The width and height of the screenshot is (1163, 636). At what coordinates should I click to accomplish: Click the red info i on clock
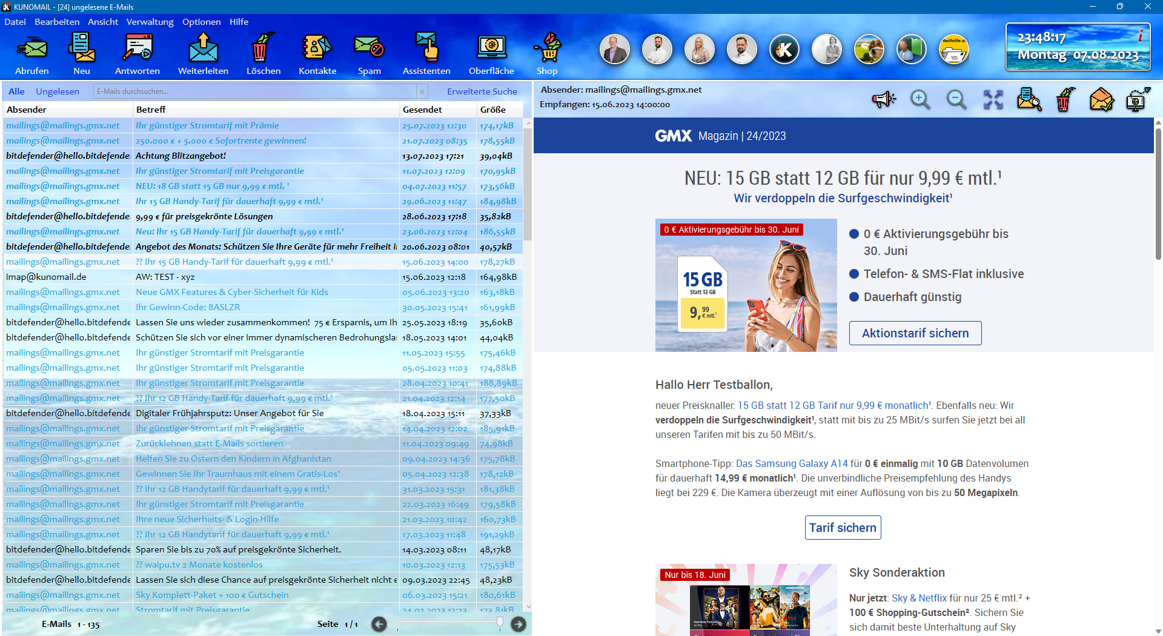1141,35
